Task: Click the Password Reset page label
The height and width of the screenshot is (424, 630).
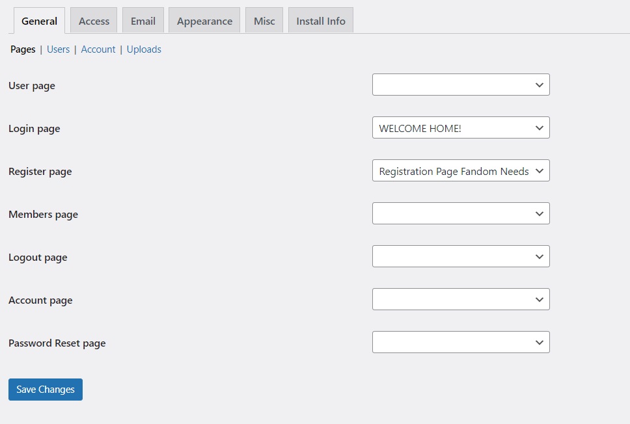Action: click(x=57, y=343)
